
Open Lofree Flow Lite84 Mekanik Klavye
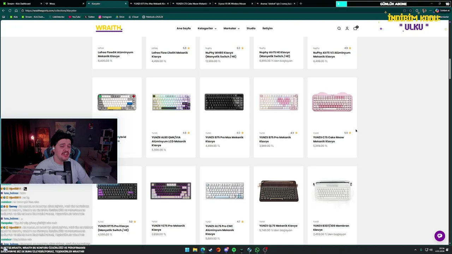click(x=169, y=55)
